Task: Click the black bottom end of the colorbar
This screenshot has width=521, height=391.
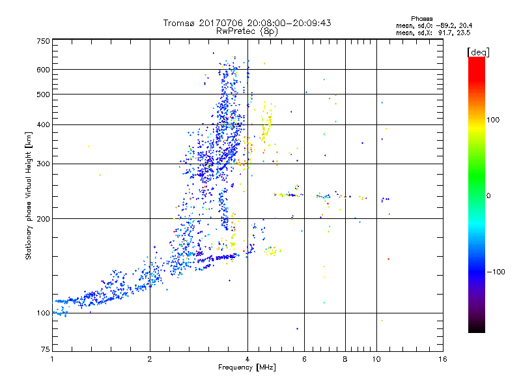Action: 477,328
